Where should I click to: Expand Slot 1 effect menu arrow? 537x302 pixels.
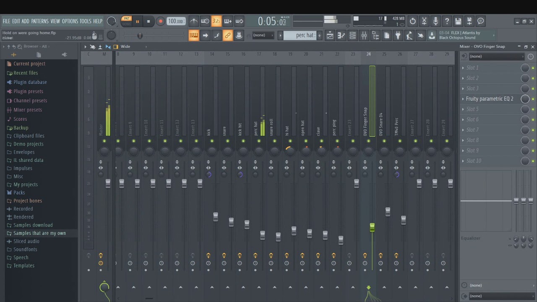[463, 68]
